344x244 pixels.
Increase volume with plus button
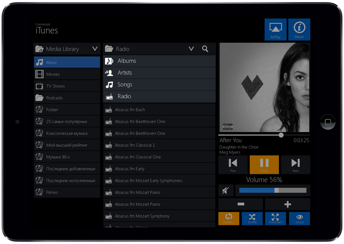(288, 204)
